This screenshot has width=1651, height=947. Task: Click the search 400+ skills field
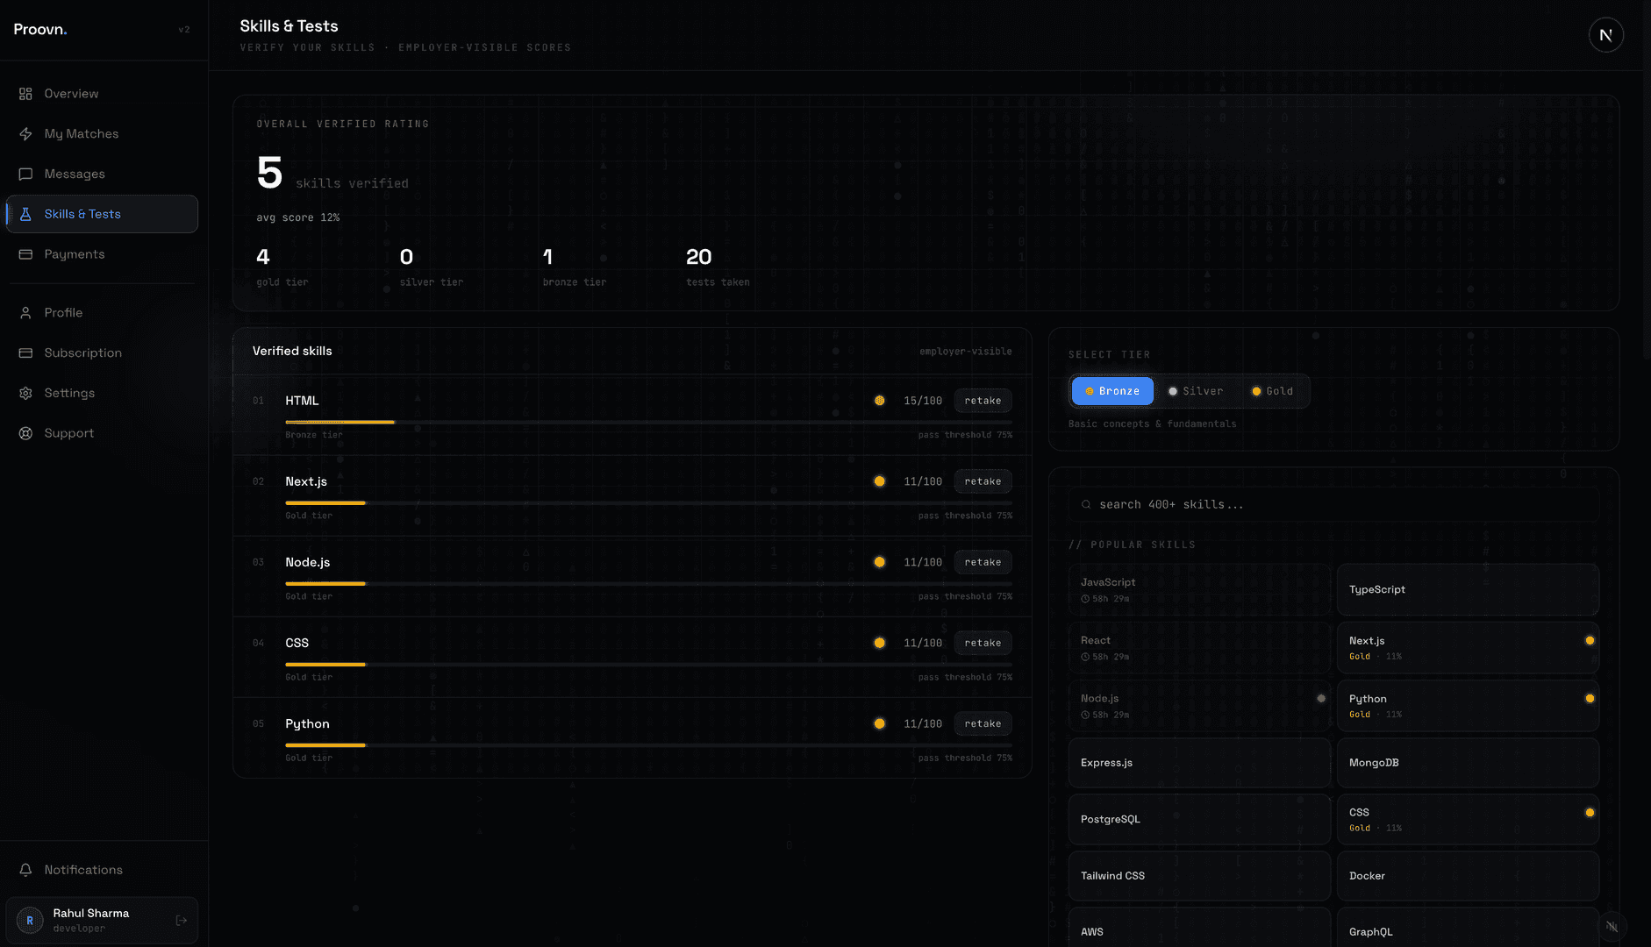point(1333,504)
